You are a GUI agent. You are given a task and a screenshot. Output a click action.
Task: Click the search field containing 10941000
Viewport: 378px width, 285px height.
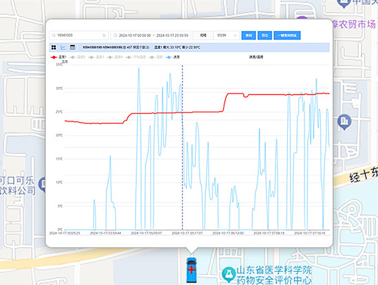79,35
